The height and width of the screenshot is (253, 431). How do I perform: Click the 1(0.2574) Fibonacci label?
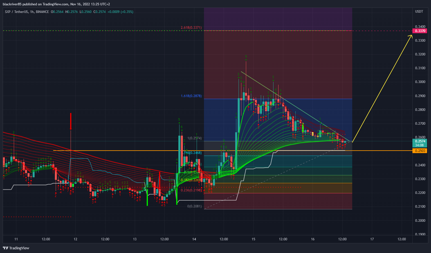pyautogui.click(x=195, y=138)
